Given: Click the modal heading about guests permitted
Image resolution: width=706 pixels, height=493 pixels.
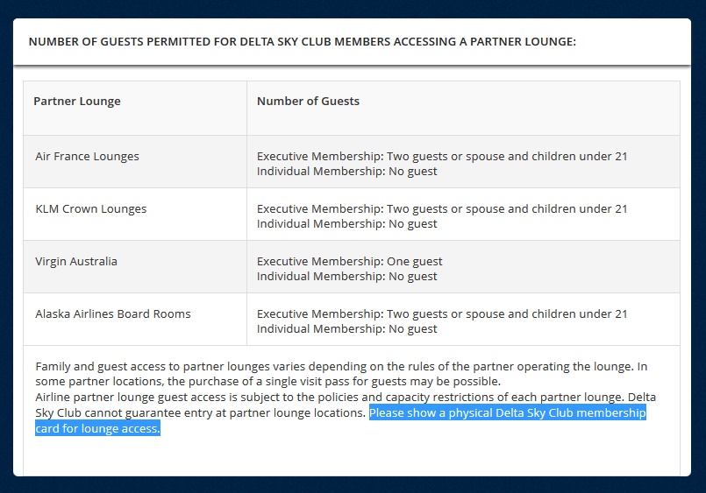Looking at the screenshot, I should pyautogui.click(x=303, y=41).
